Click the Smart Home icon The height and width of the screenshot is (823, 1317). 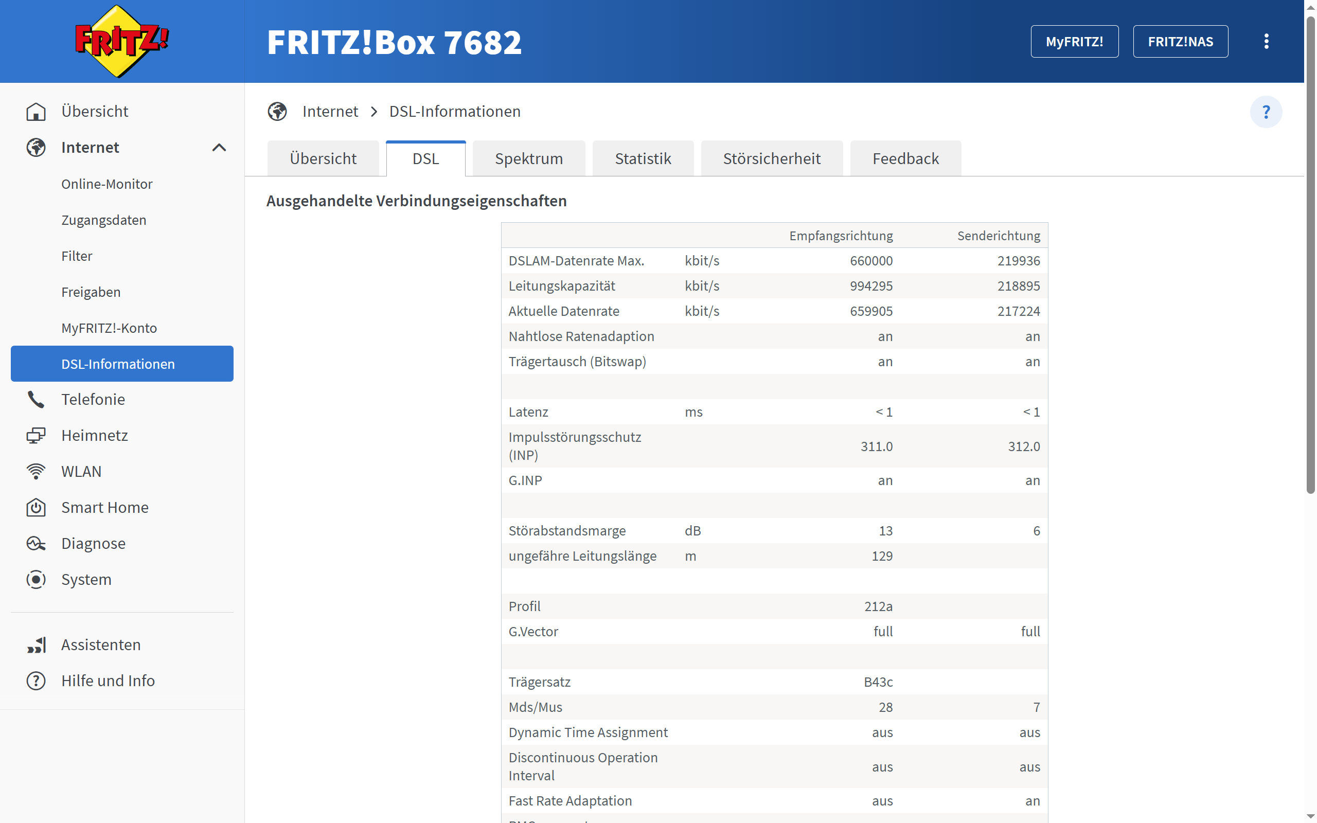point(36,507)
